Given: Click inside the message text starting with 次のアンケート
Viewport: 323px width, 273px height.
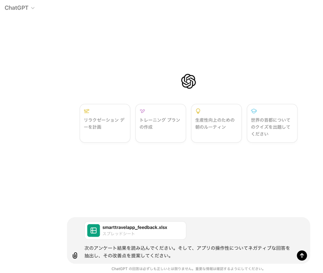Looking at the screenshot, I should (187, 252).
